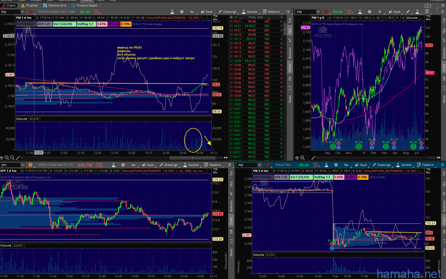Switch to the Prophet tab
Viewport: 446px width, 279px height.
click(29, 6)
